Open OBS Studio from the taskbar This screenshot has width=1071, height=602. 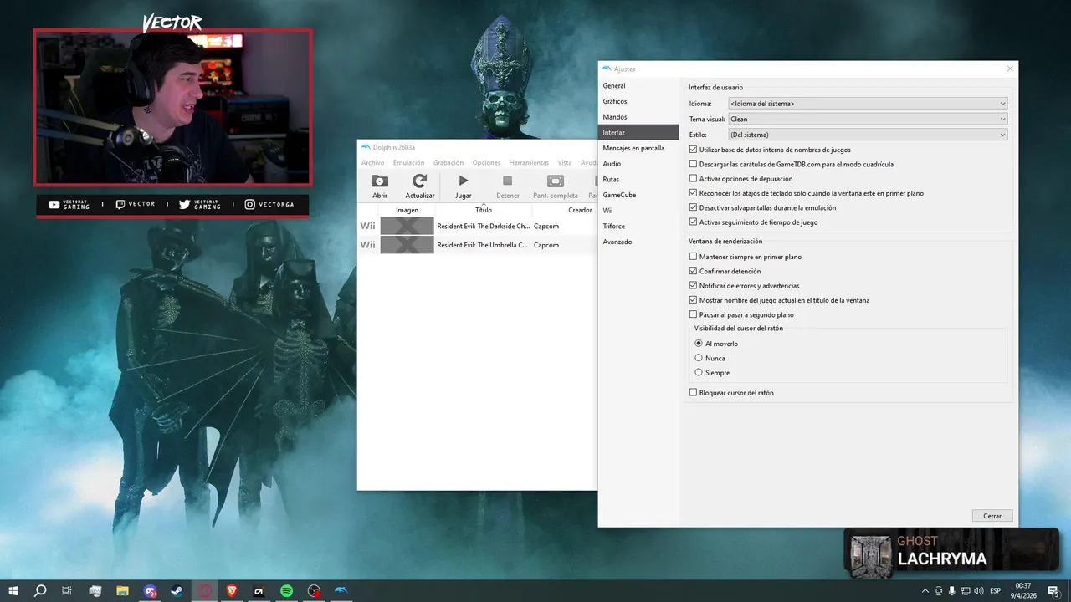click(x=314, y=591)
